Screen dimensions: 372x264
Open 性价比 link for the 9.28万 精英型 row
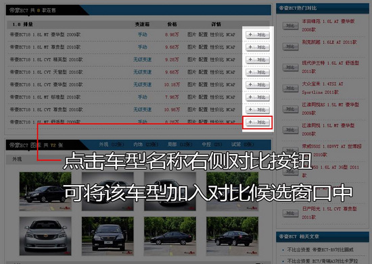(217, 59)
